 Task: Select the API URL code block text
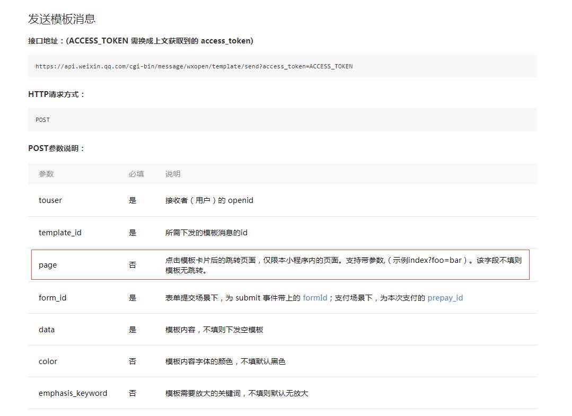click(194, 66)
